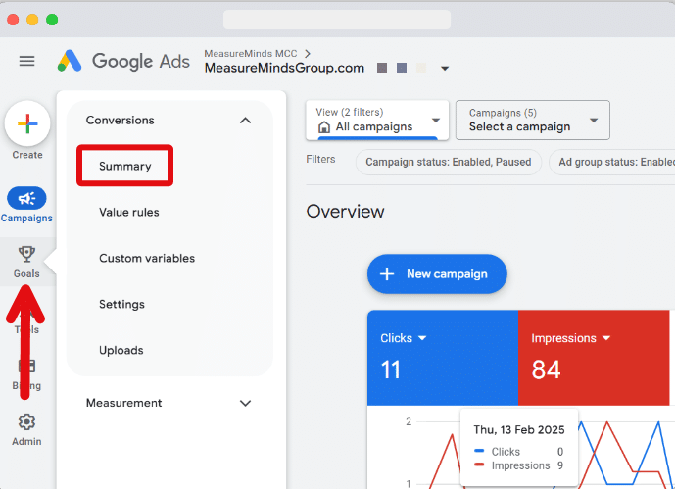Open the Admin gear section
The height and width of the screenshot is (489, 675).
point(26,429)
